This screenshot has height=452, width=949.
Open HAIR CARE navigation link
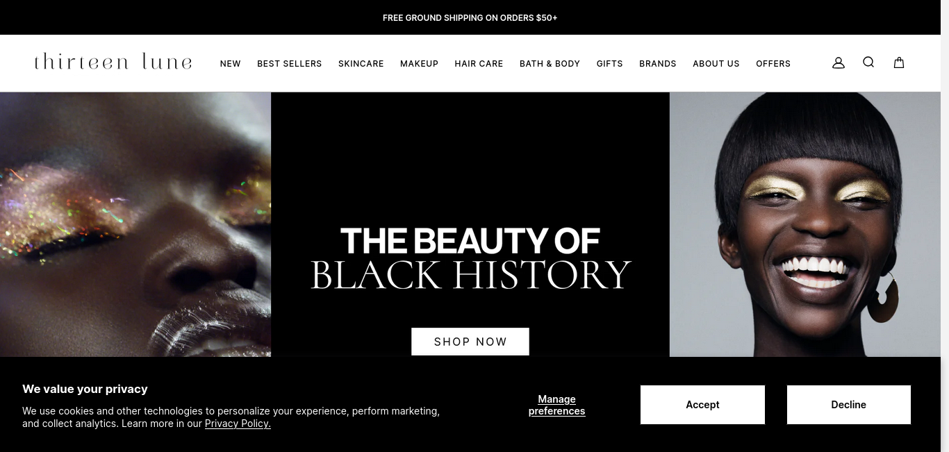tap(479, 64)
